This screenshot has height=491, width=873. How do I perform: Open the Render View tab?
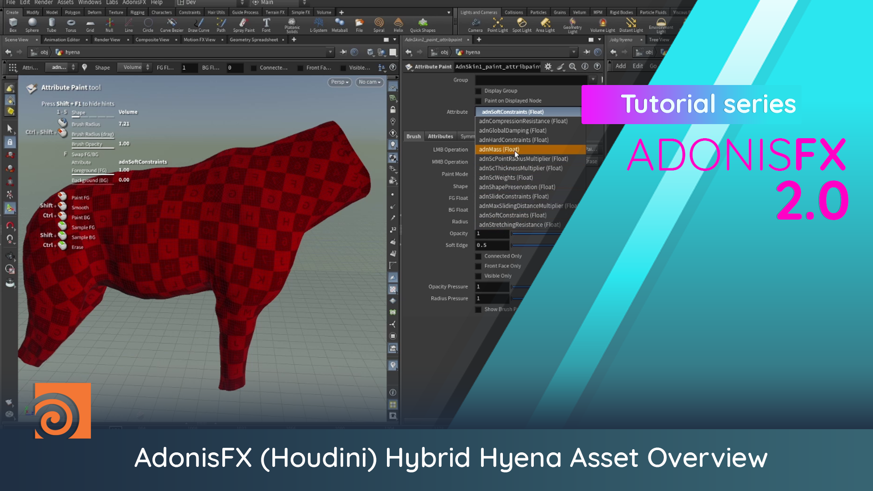[x=107, y=40]
